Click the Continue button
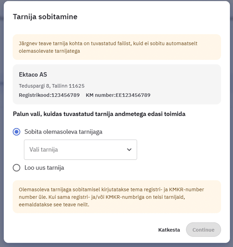233x247 pixels. 203,230
